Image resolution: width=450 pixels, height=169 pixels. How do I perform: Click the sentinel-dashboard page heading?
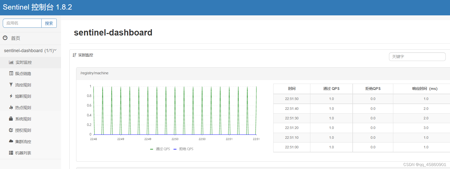113,32
